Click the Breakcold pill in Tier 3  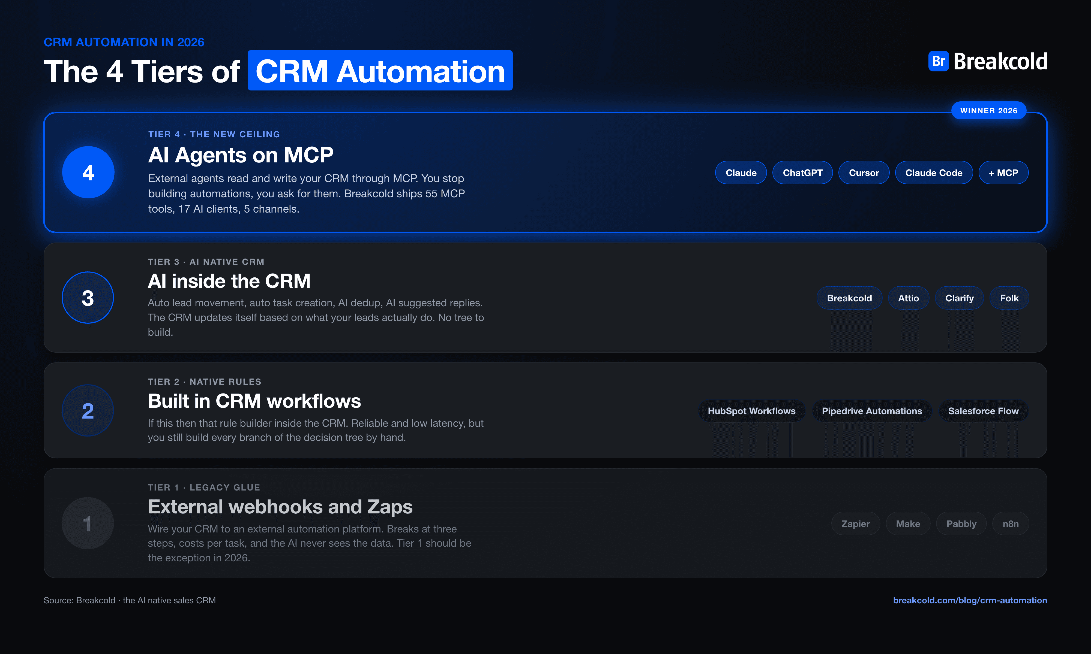[x=849, y=298]
